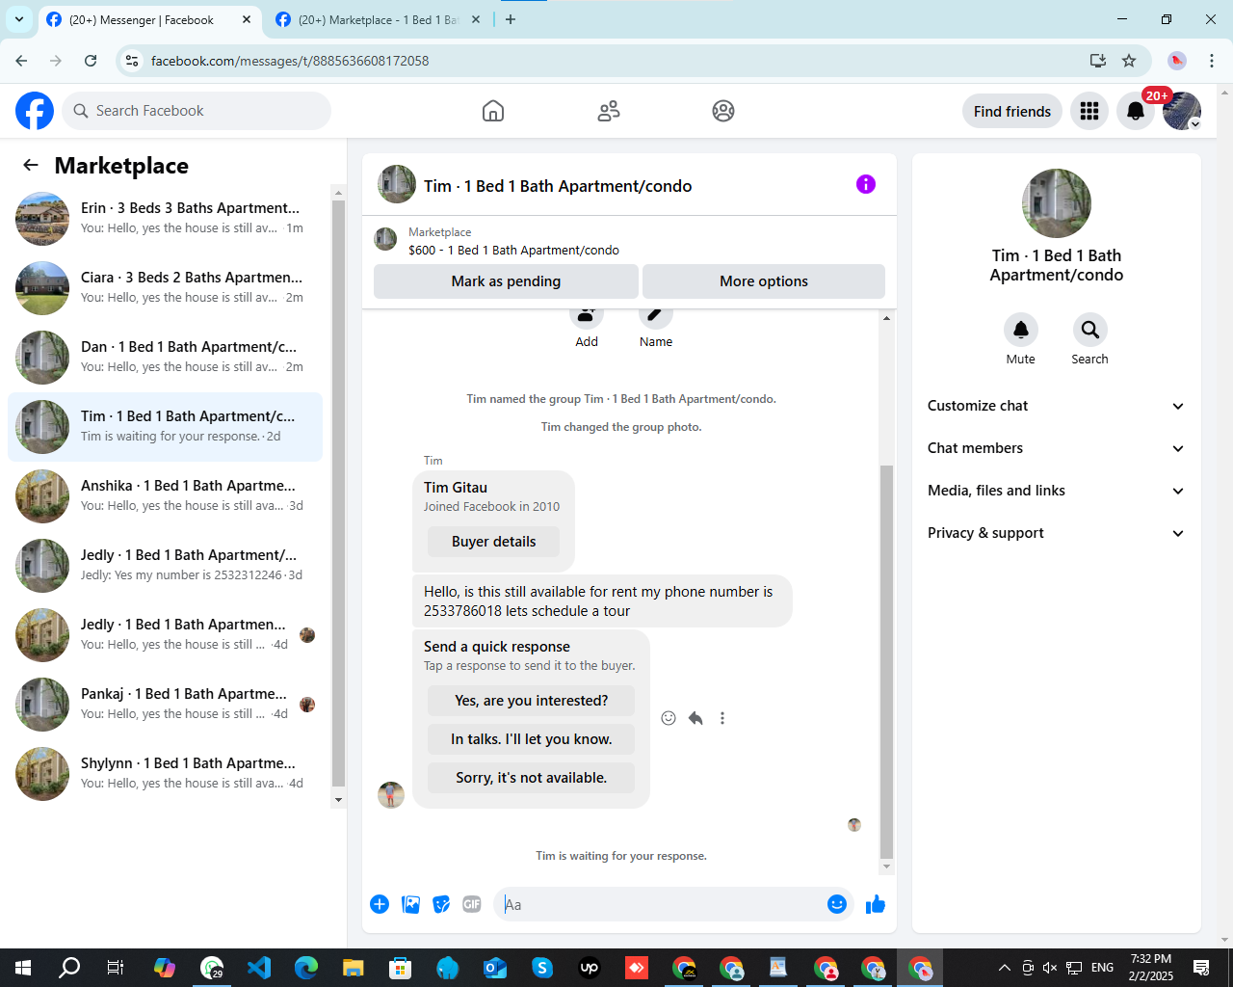Image resolution: width=1233 pixels, height=987 pixels.
Task: Open Anshika 1 Bed 1 Bath conversation
Action: click(166, 496)
